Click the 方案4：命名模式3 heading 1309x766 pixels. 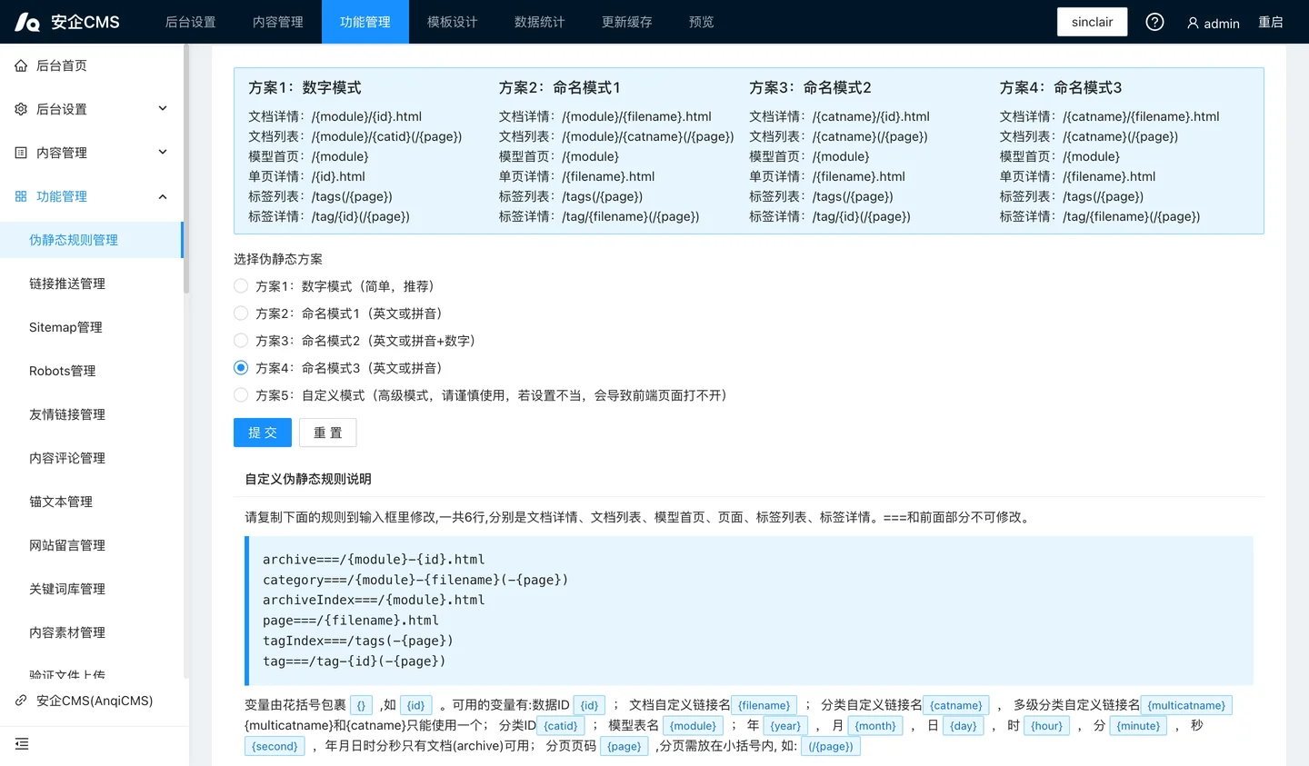pos(1061,87)
